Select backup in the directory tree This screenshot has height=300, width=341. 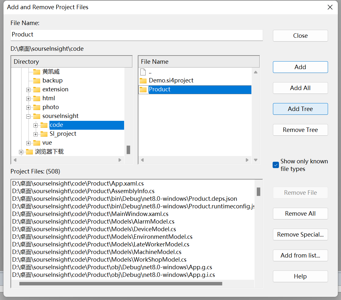point(53,81)
